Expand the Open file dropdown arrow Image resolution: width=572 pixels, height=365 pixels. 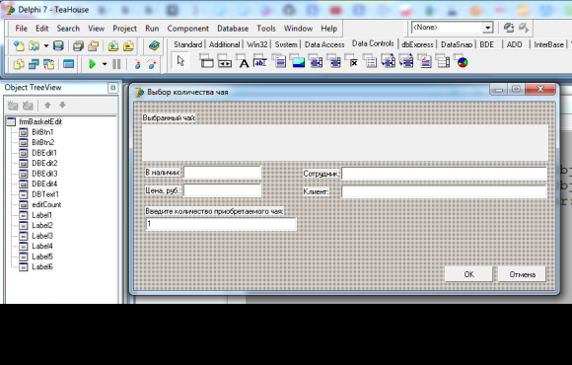(x=46, y=46)
